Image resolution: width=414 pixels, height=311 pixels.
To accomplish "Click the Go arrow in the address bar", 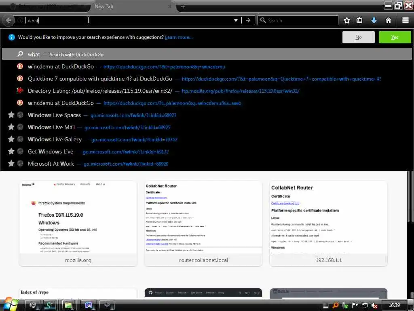I will pos(248,20).
